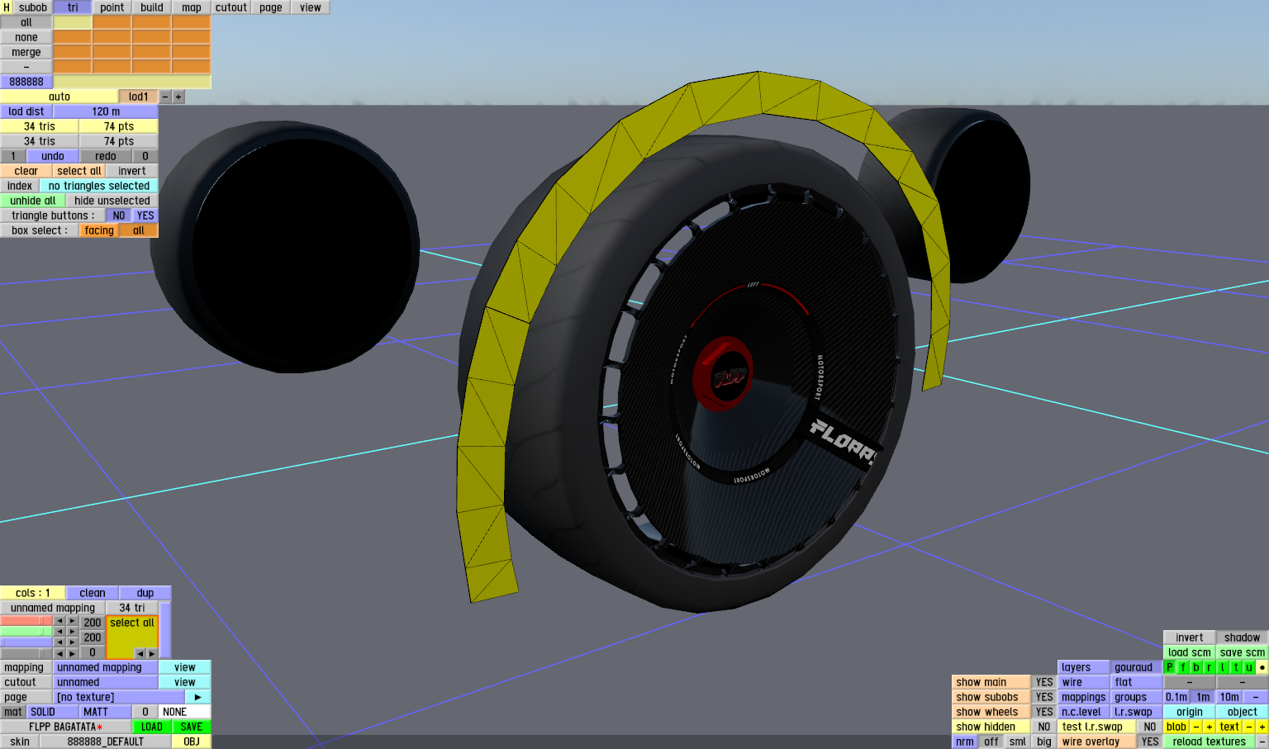
Task: Click the grey slider increase arrow
Action: 73,653
